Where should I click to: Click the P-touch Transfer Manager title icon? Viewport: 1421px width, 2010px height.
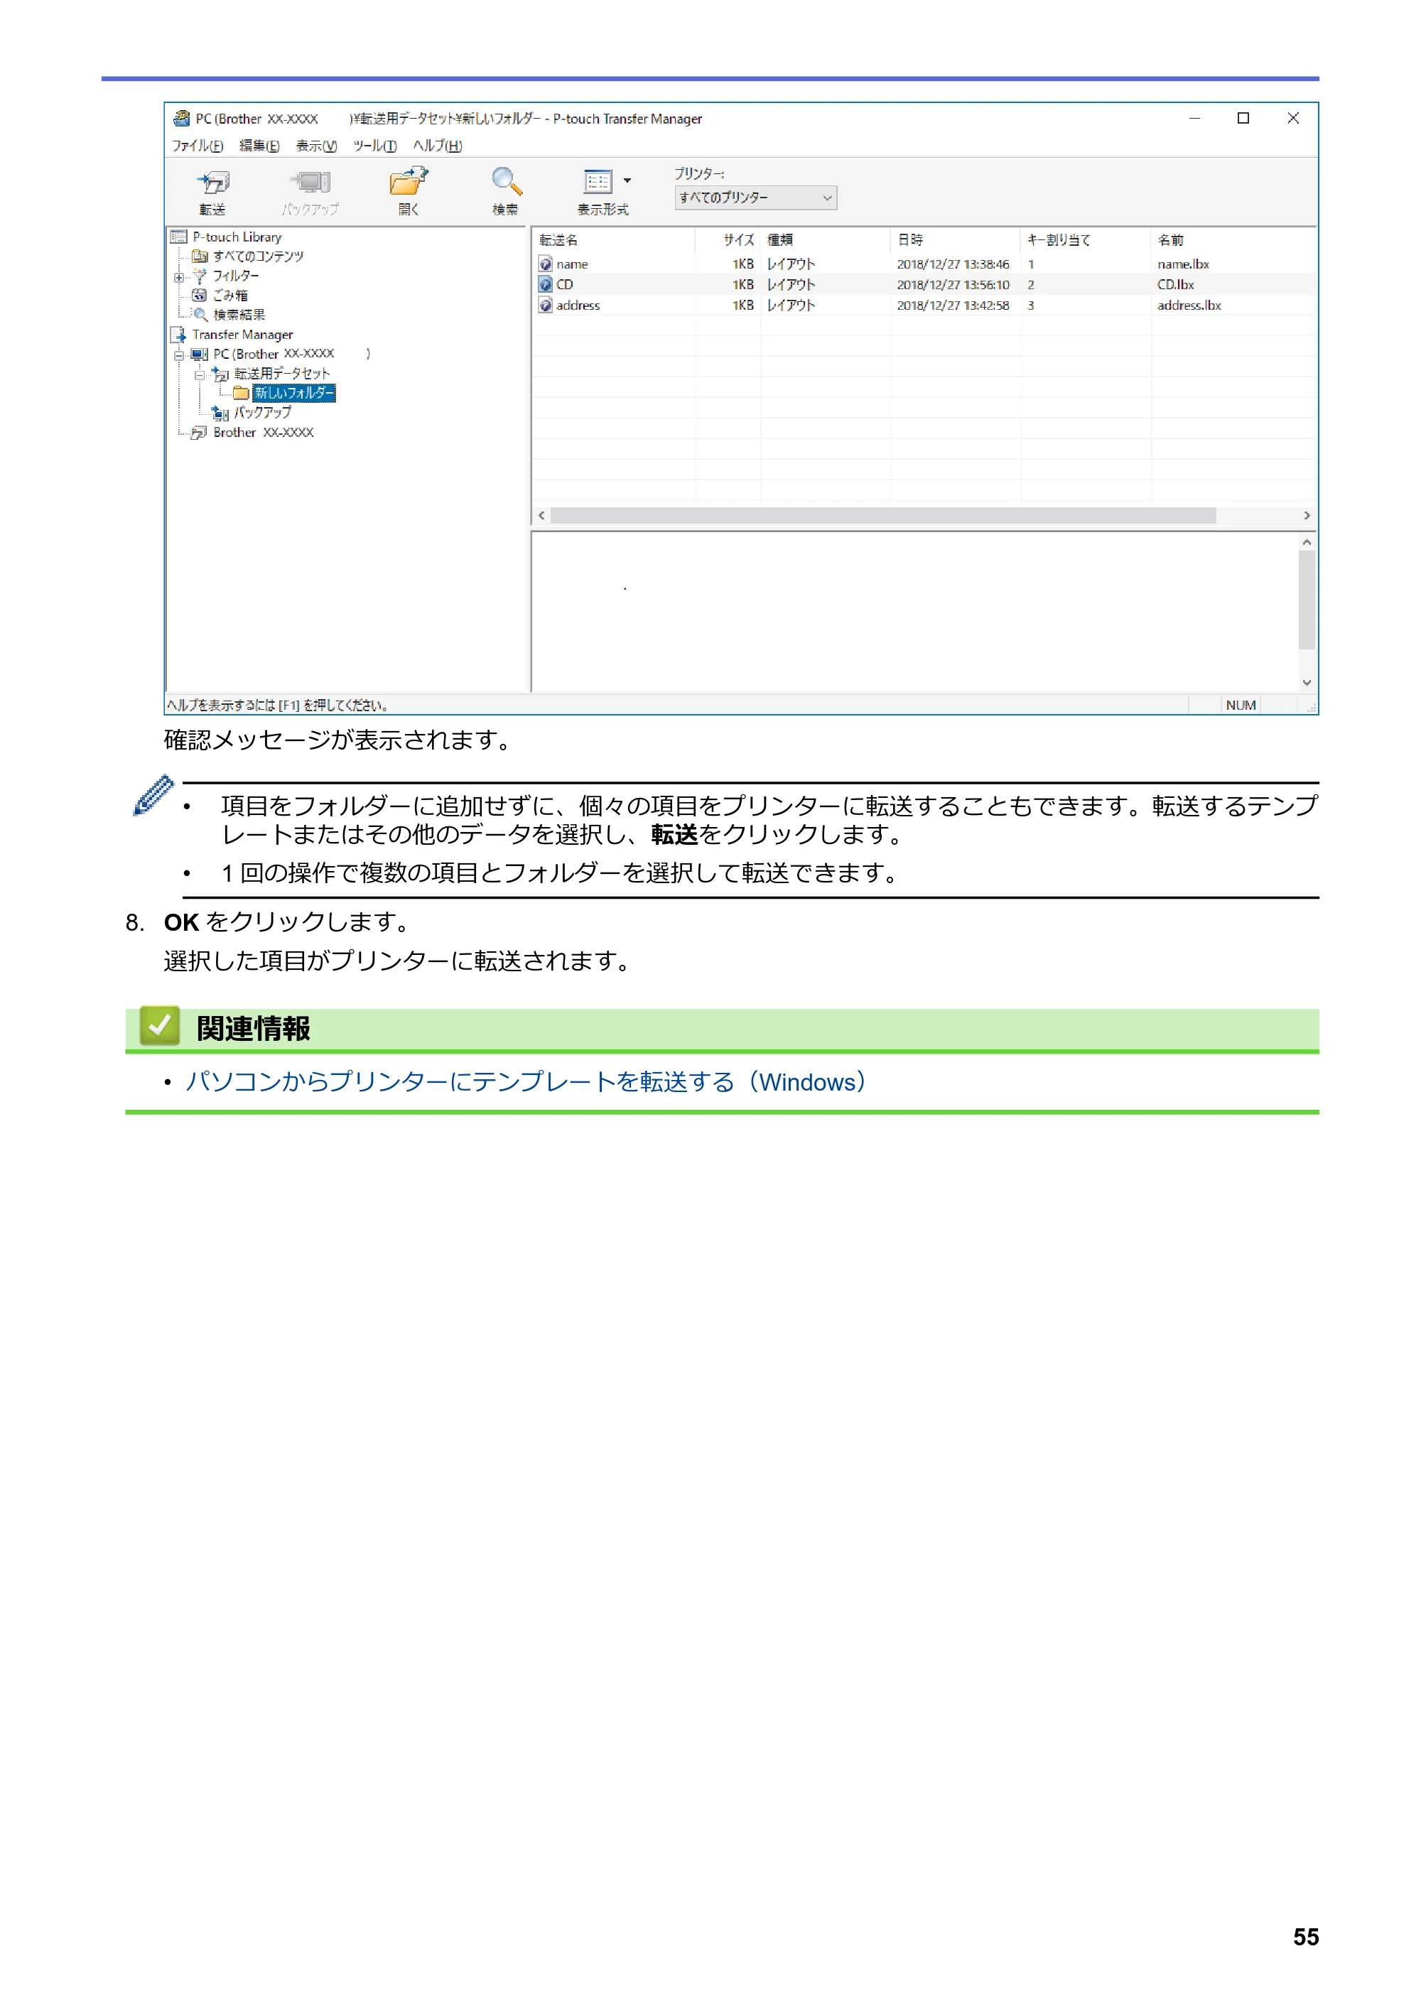pyautogui.click(x=182, y=118)
